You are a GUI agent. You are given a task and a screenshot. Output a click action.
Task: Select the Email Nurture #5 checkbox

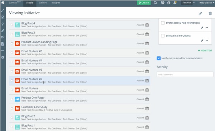click(x=12, y=53)
